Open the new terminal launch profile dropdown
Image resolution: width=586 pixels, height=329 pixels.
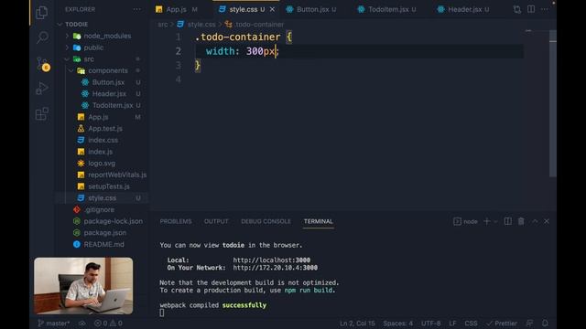click(x=495, y=221)
